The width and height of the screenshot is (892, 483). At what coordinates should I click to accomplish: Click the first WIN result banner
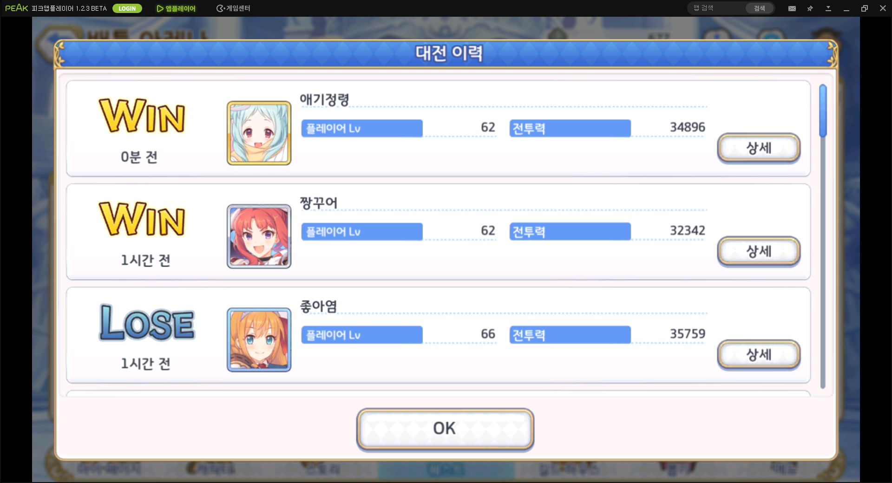pyautogui.click(x=142, y=116)
